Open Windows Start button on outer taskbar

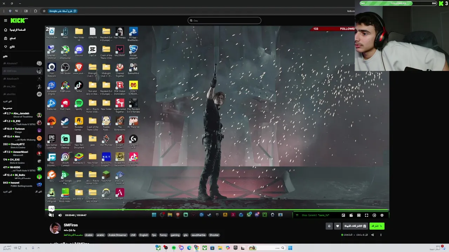coord(290,248)
